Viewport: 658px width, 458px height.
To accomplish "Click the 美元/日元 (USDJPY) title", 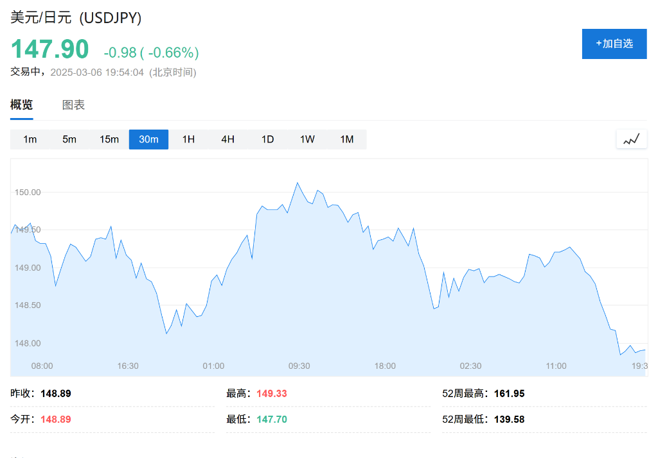I will 76,17.
